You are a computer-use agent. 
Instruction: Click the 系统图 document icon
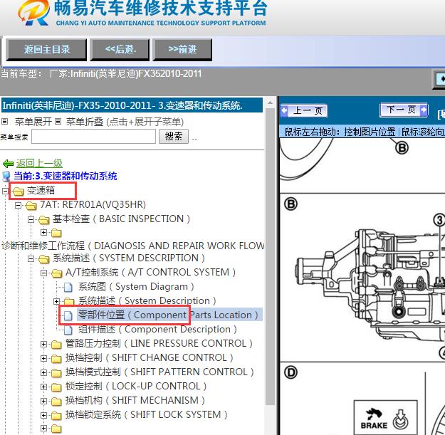click(x=68, y=287)
